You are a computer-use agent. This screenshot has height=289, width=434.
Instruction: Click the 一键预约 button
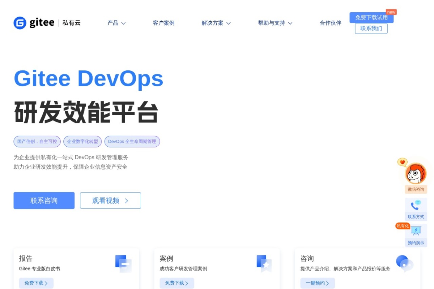pyautogui.click(x=318, y=283)
